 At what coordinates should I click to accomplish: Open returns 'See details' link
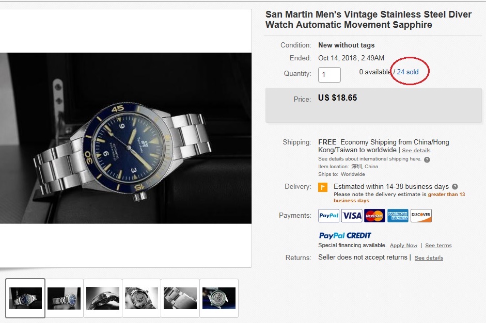[429, 258]
